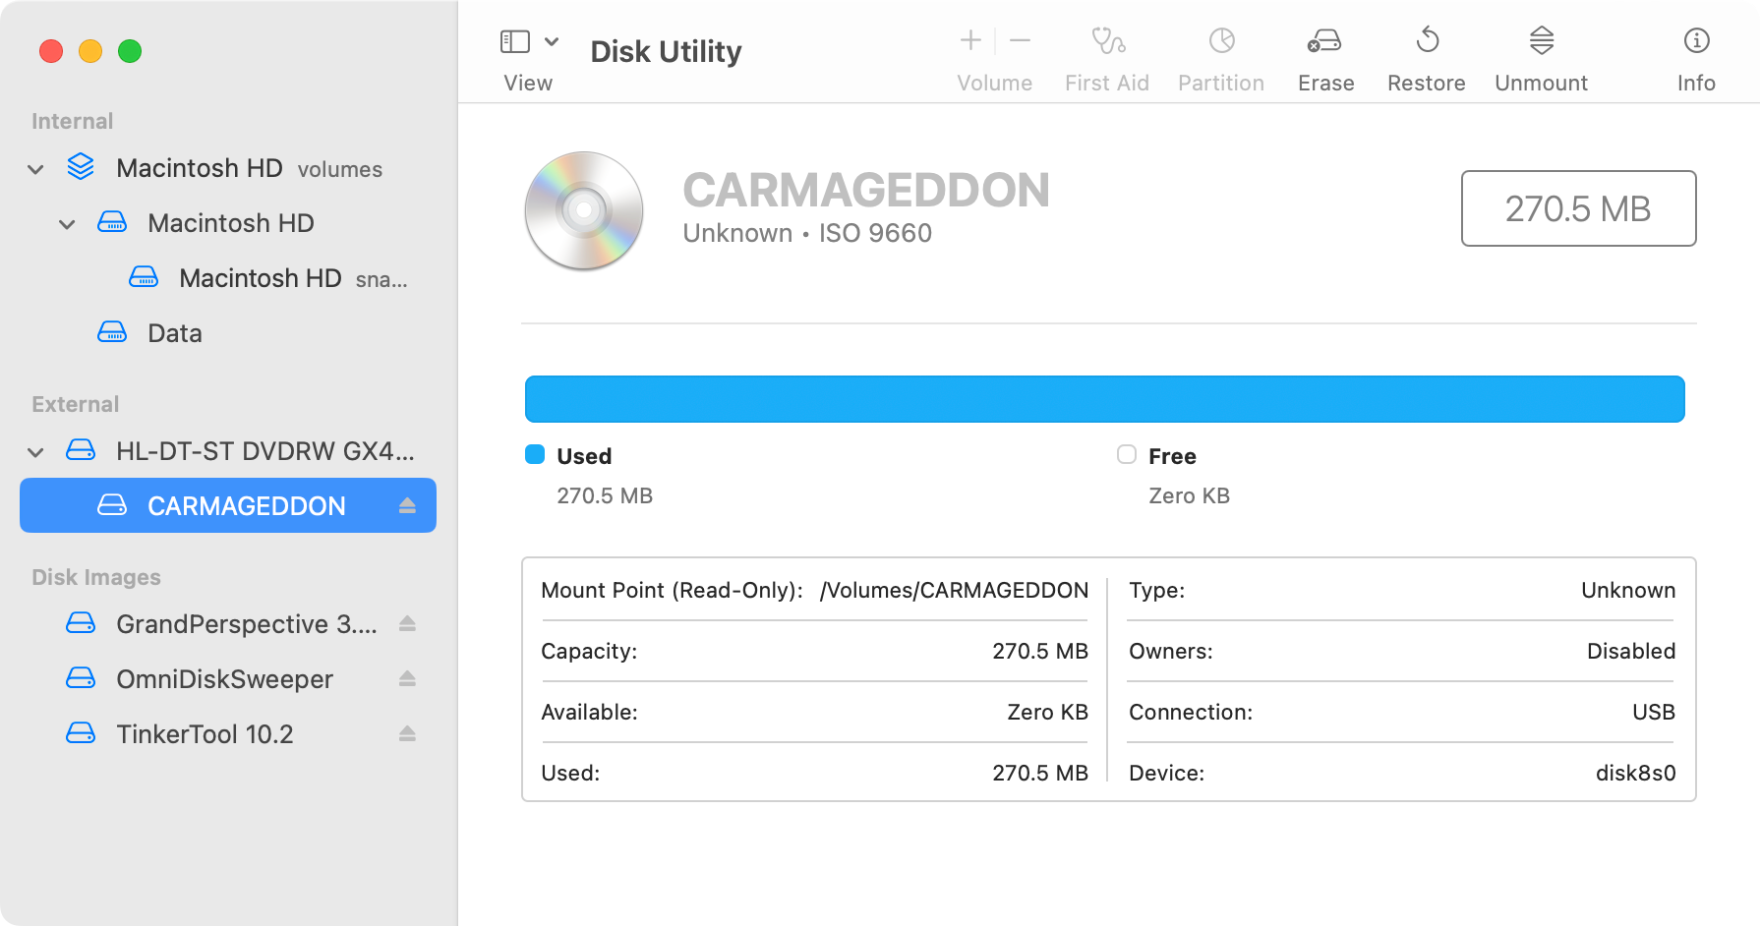Open the Info panel icon
The image size is (1760, 926).
pos(1696,41)
